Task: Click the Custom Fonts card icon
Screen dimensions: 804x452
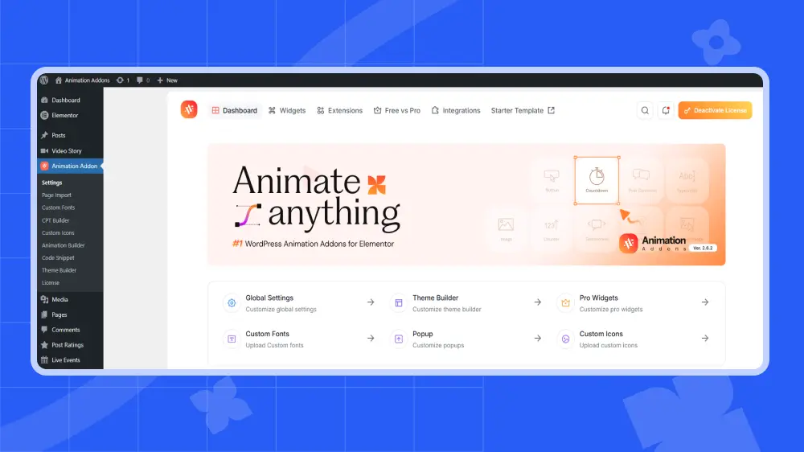Action: pyautogui.click(x=232, y=339)
